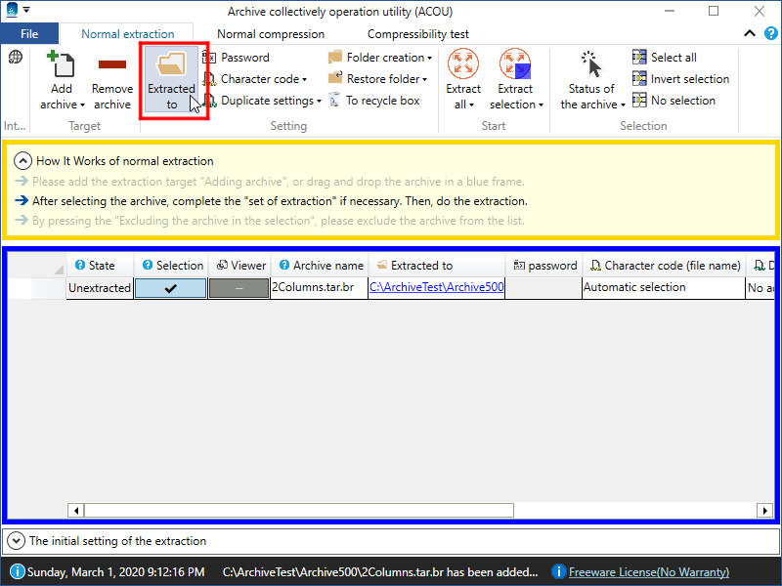Open the File menu tab
Screen dimensions: 782x586
point(29,34)
